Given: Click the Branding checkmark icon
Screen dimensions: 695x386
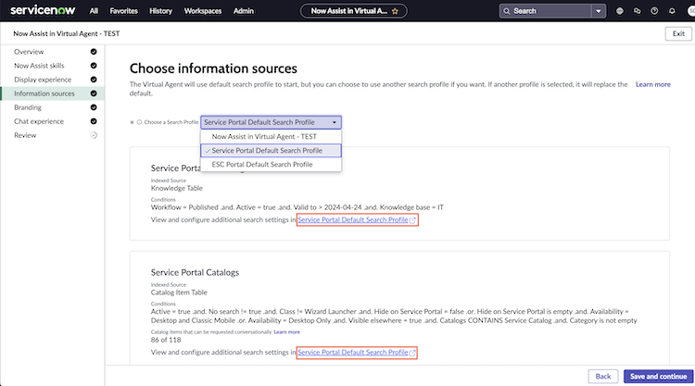Looking at the screenshot, I should tap(94, 107).
